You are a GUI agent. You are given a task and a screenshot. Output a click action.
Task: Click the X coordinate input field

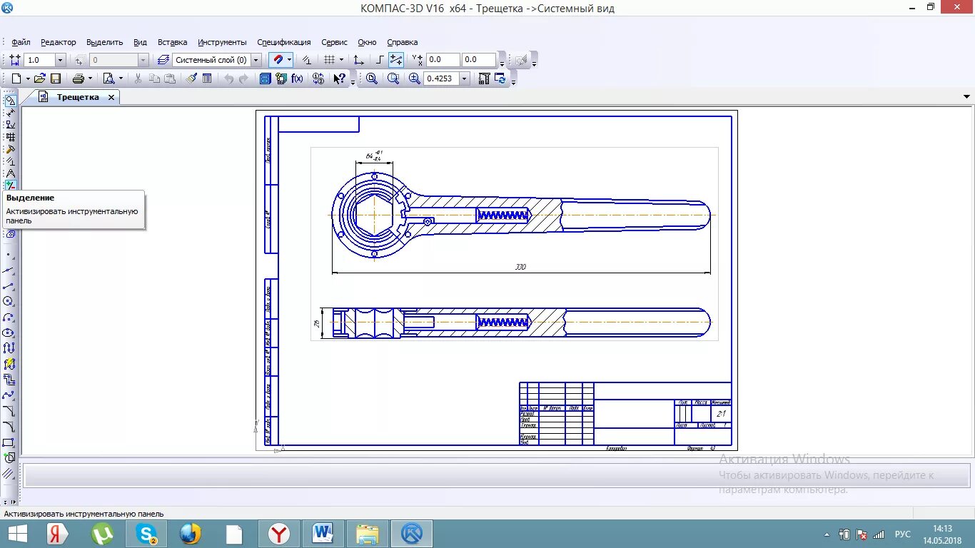click(443, 60)
